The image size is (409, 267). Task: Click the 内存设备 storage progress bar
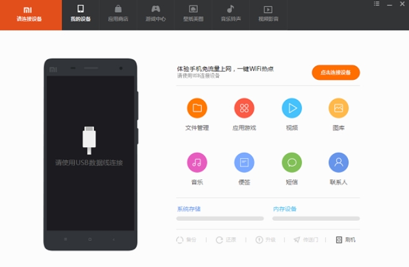click(x=316, y=218)
